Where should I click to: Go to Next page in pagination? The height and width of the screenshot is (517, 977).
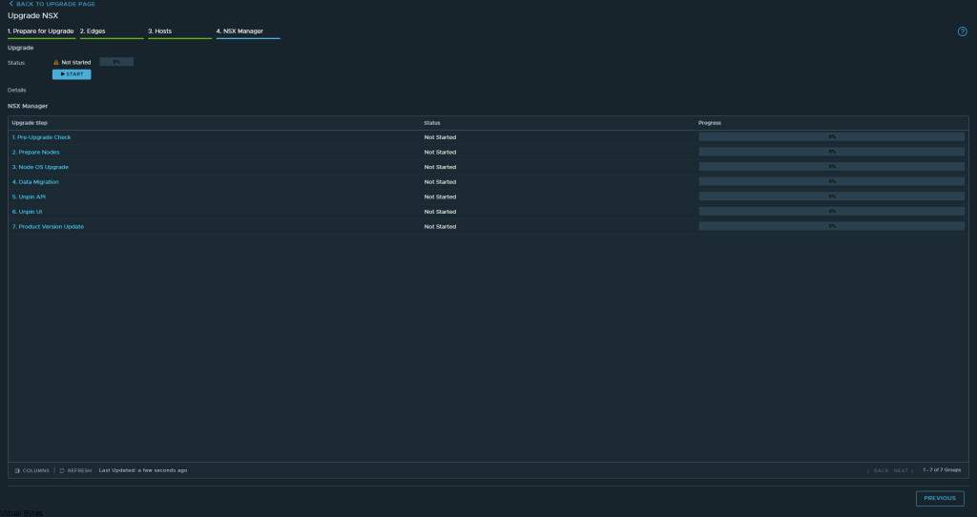coord(904,470)
